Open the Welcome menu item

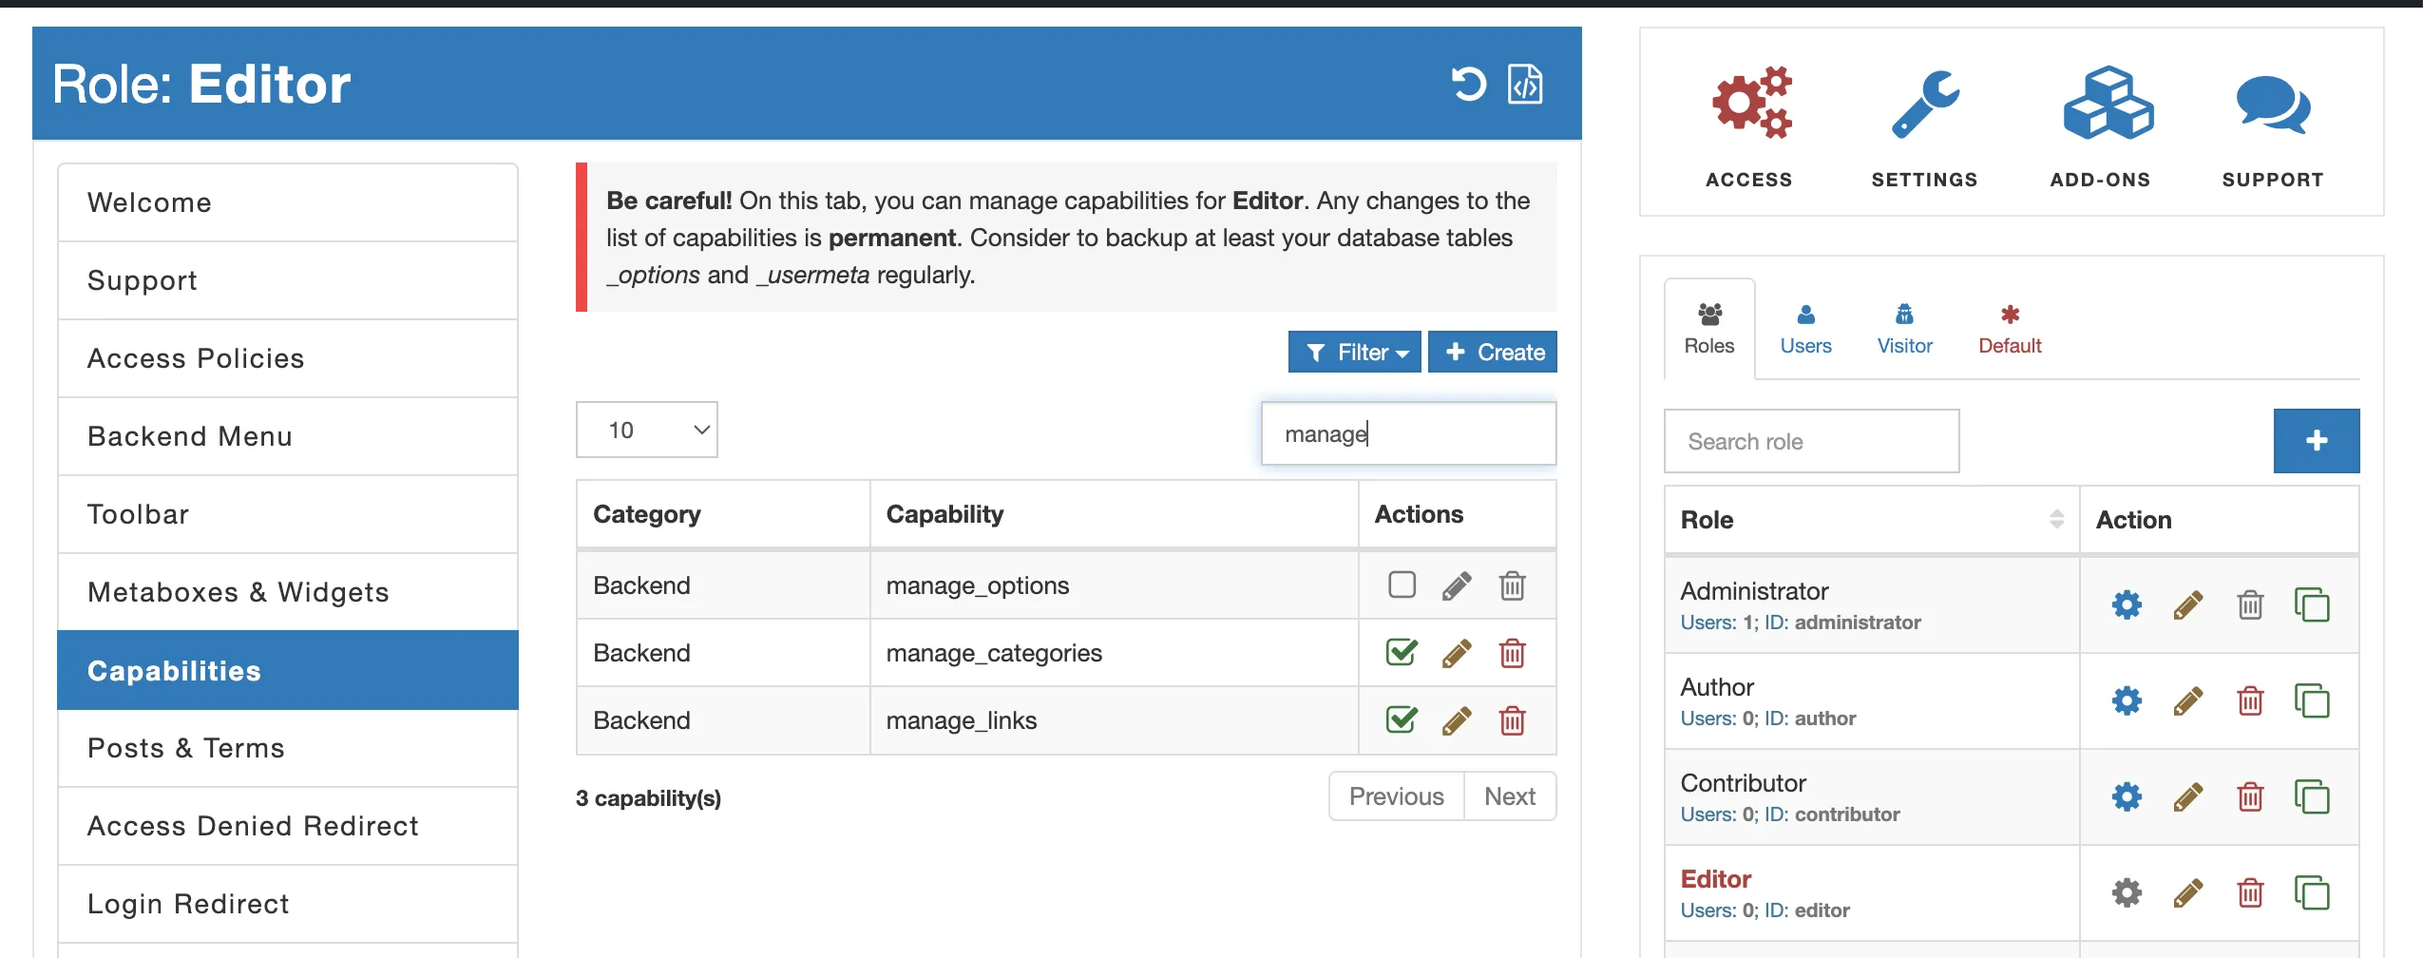pyautogui.click(x=288, y=202)
